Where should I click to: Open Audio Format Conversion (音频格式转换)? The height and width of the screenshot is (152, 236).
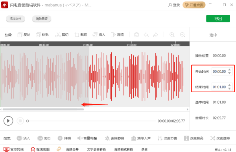click(x=124, y=149)
